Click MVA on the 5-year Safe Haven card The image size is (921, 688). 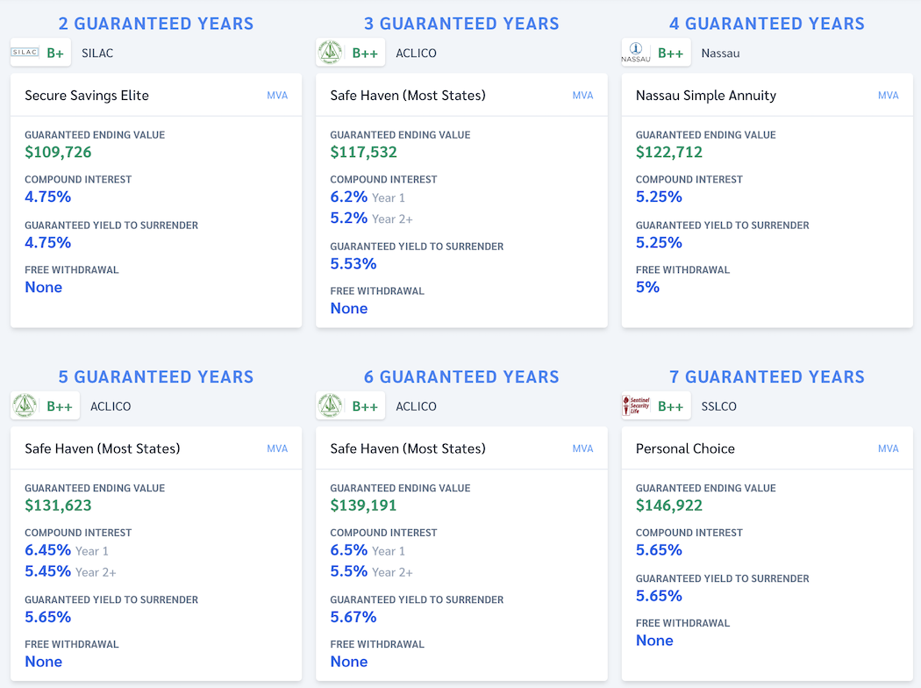click(x=277, y=448)
